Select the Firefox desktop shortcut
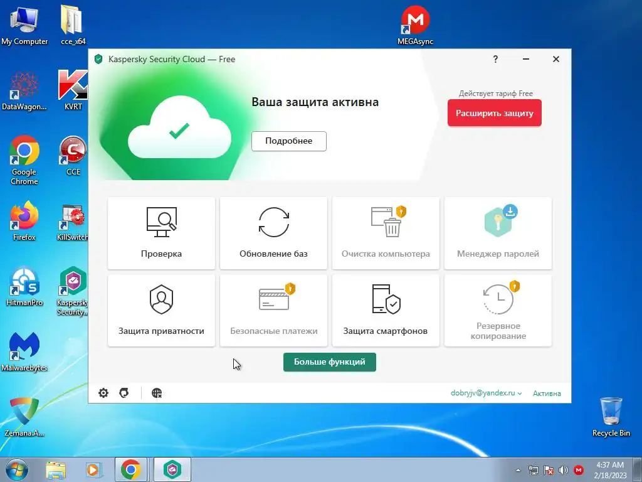642x482 pixels. pyautogui.click(x=24, y=222)
